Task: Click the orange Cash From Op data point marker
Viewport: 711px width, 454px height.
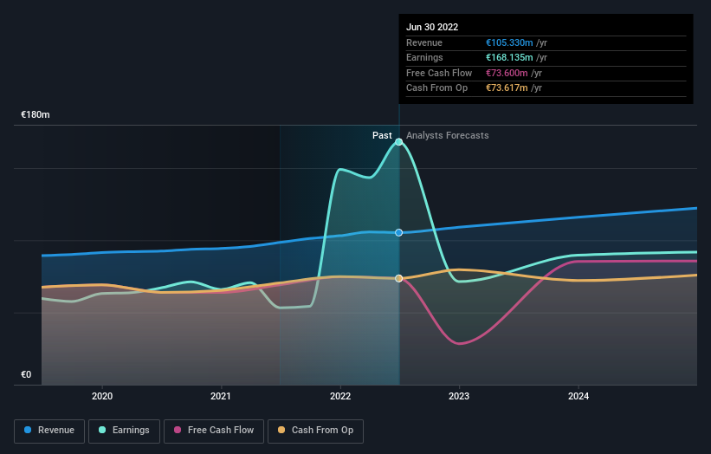Action: pos(398,278)
